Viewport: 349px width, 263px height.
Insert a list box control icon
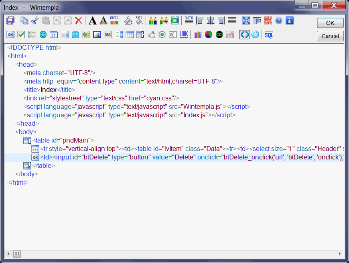click(x=119, y=35)
